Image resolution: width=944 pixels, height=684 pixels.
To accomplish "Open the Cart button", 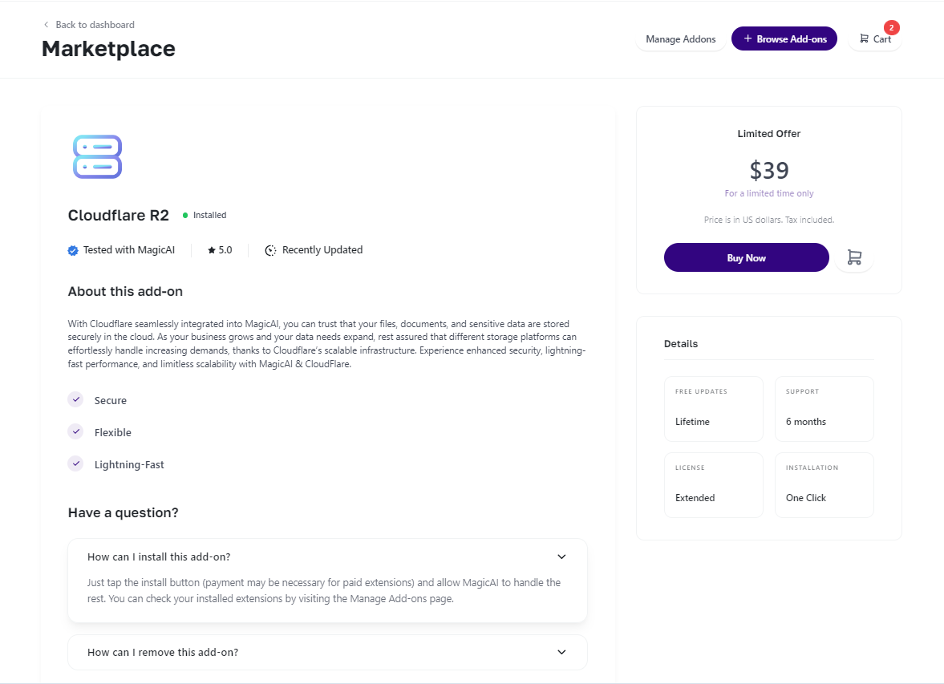I will tap(875, 39).
